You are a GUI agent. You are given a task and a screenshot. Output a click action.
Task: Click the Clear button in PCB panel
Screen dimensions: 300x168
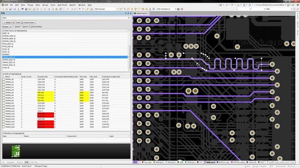point(16,22)
